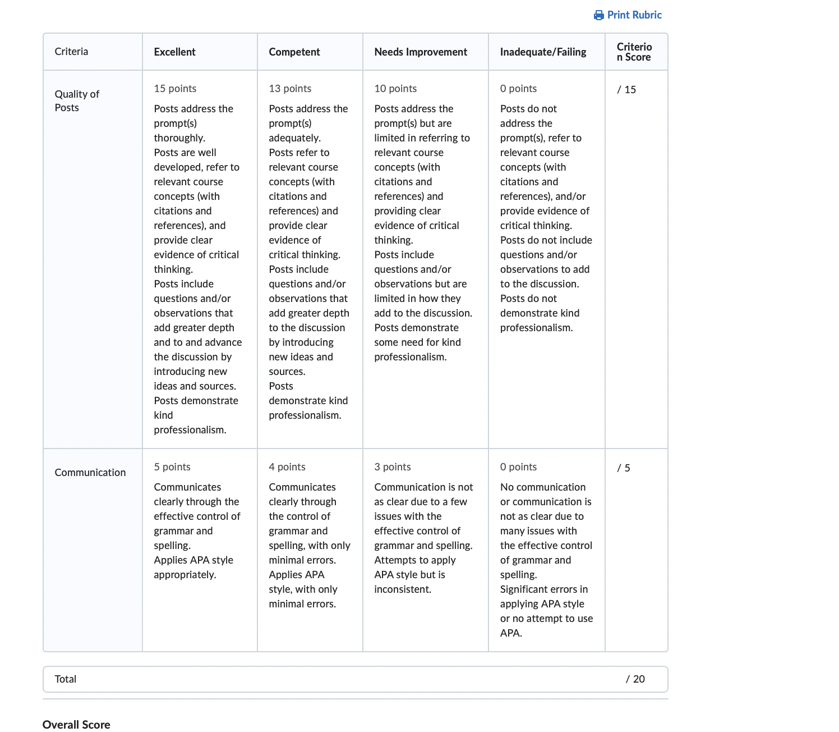Pick the 10 points Needs Improvement level
839x732 pixels.
[426, 259]
